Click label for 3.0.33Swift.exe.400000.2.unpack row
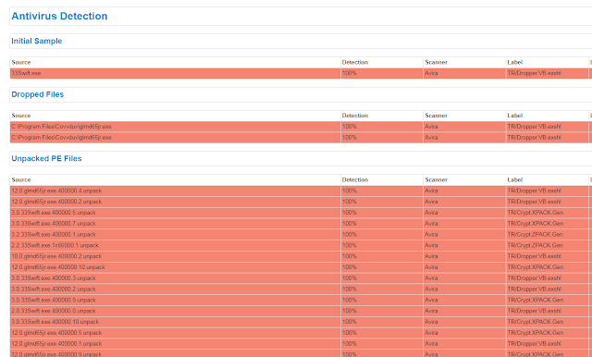The width and height of the screenshot is (592, 357). pyautogui.click(x=547, y=289)
